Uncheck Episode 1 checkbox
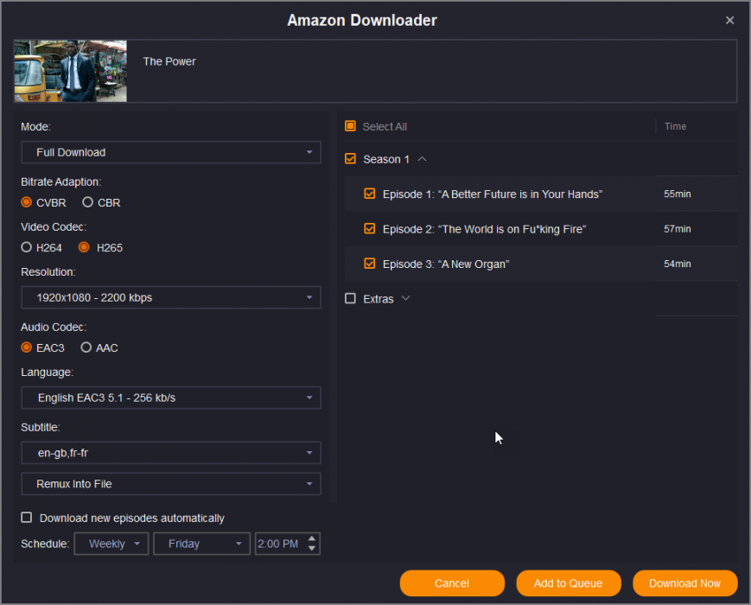 [369, 194]
